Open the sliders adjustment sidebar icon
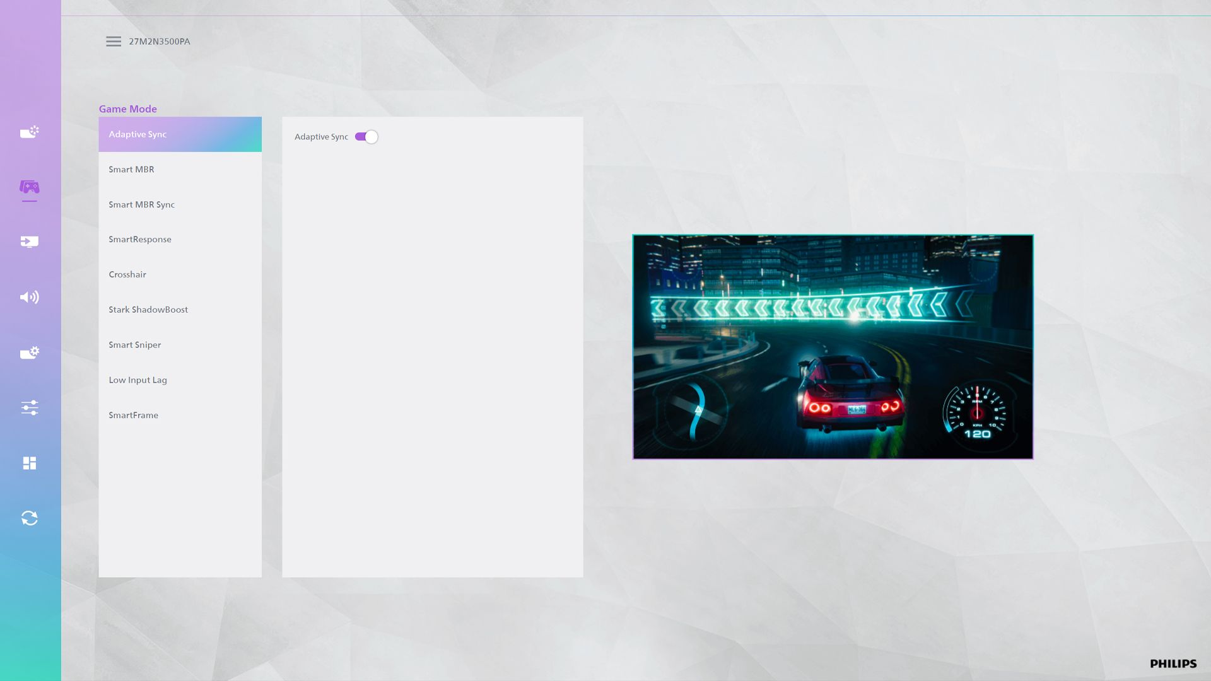This screenshot has width=1211, height=681. 30,407
